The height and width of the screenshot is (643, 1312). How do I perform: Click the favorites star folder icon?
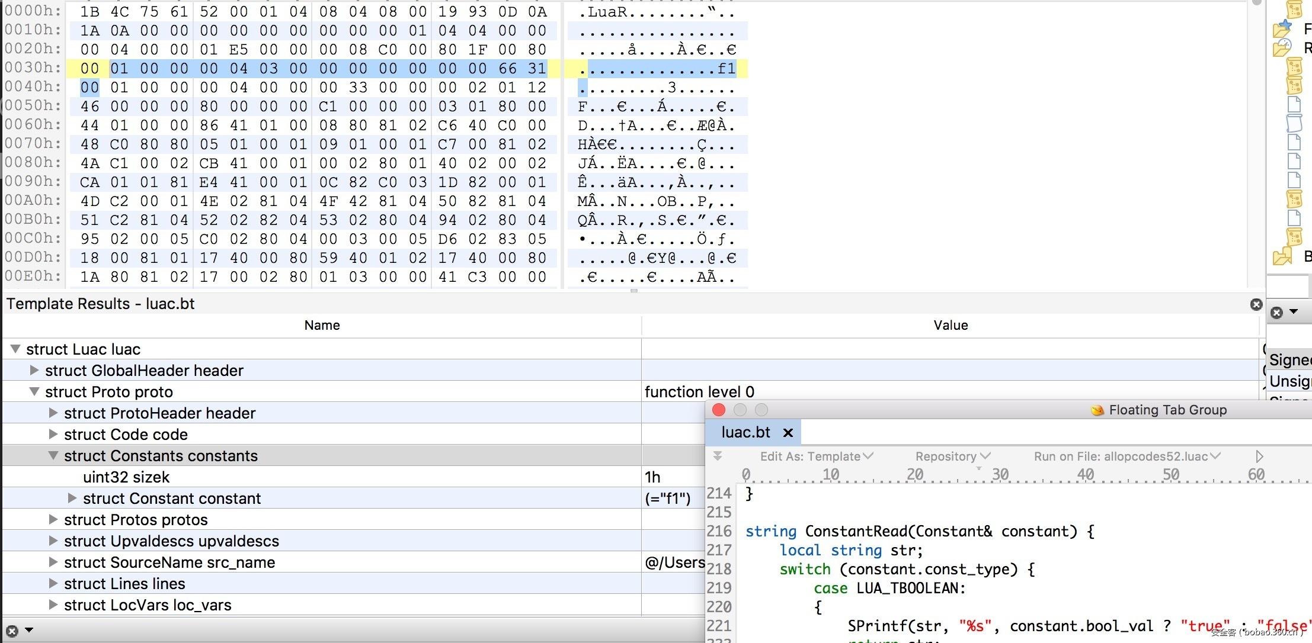1283,28
